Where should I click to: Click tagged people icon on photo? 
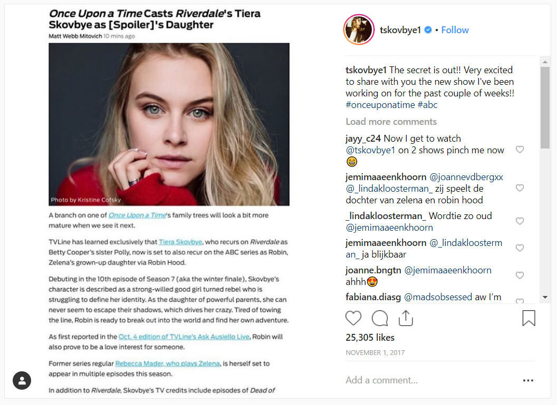coord(22,381)
